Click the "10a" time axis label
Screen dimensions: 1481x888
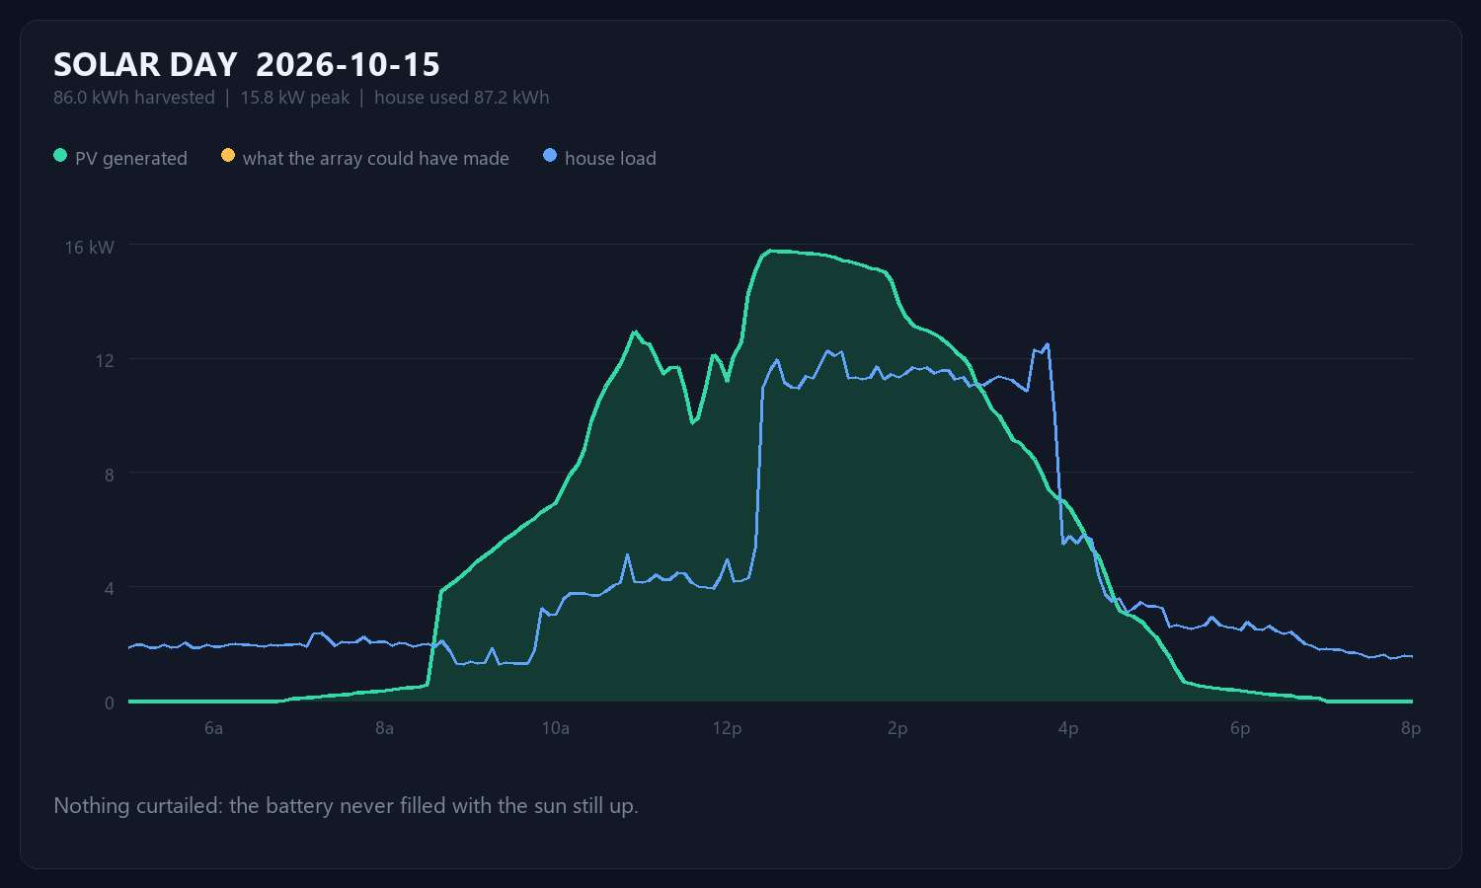(556, 728)
